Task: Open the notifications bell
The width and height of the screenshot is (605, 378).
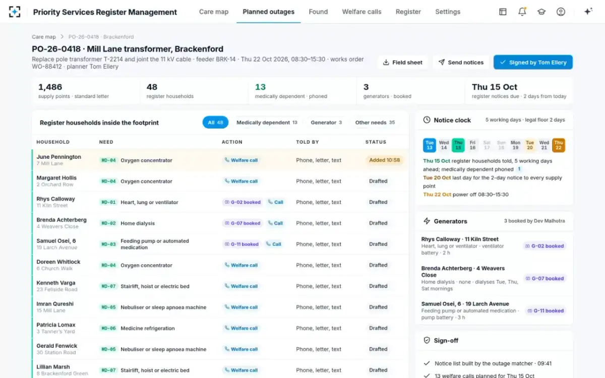Action: coord(522,12)
